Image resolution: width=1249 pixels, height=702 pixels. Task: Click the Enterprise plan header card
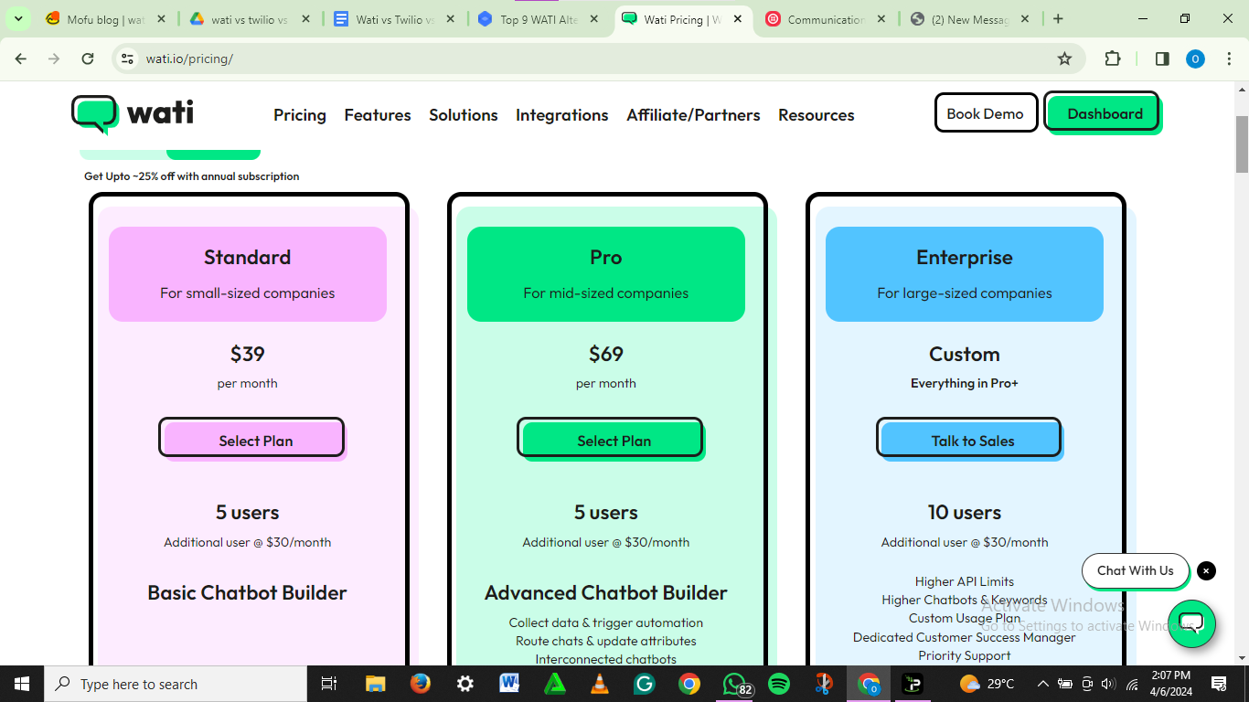(965, 274)
